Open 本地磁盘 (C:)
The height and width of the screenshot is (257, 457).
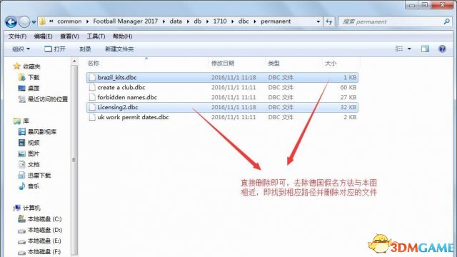tap(40, 219)
